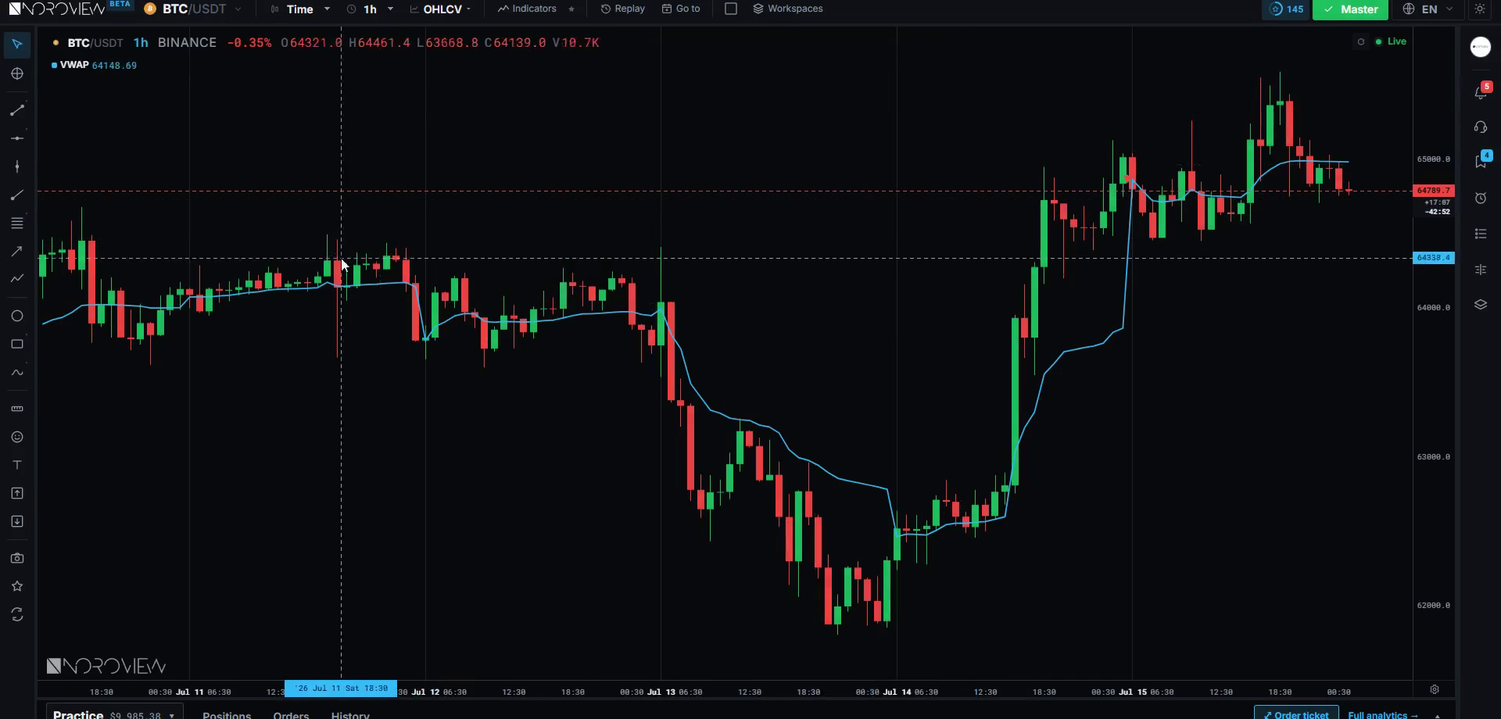The height and width of the screenshot is (719, 1501).
Task: Click the VWAP indicator blue color square
Action: (54, 66)
